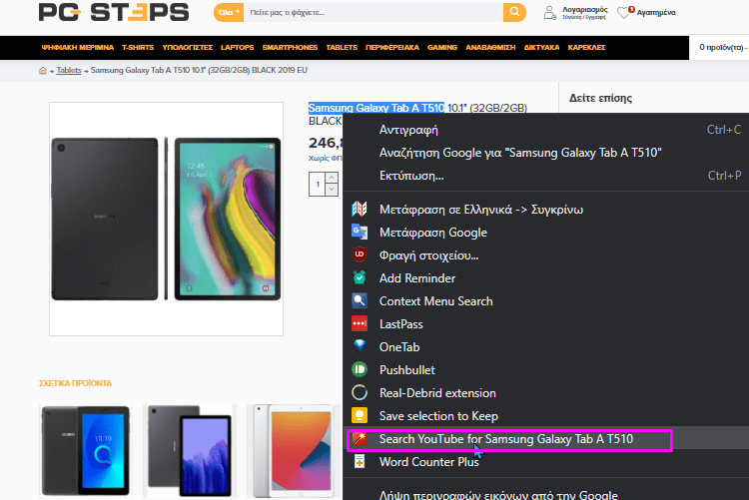
Task: Open LAPTOPS nav category
Action: [237, 47]
